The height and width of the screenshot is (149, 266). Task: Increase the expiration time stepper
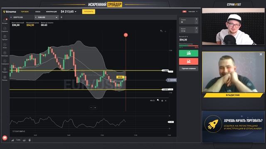click(197, 29)
